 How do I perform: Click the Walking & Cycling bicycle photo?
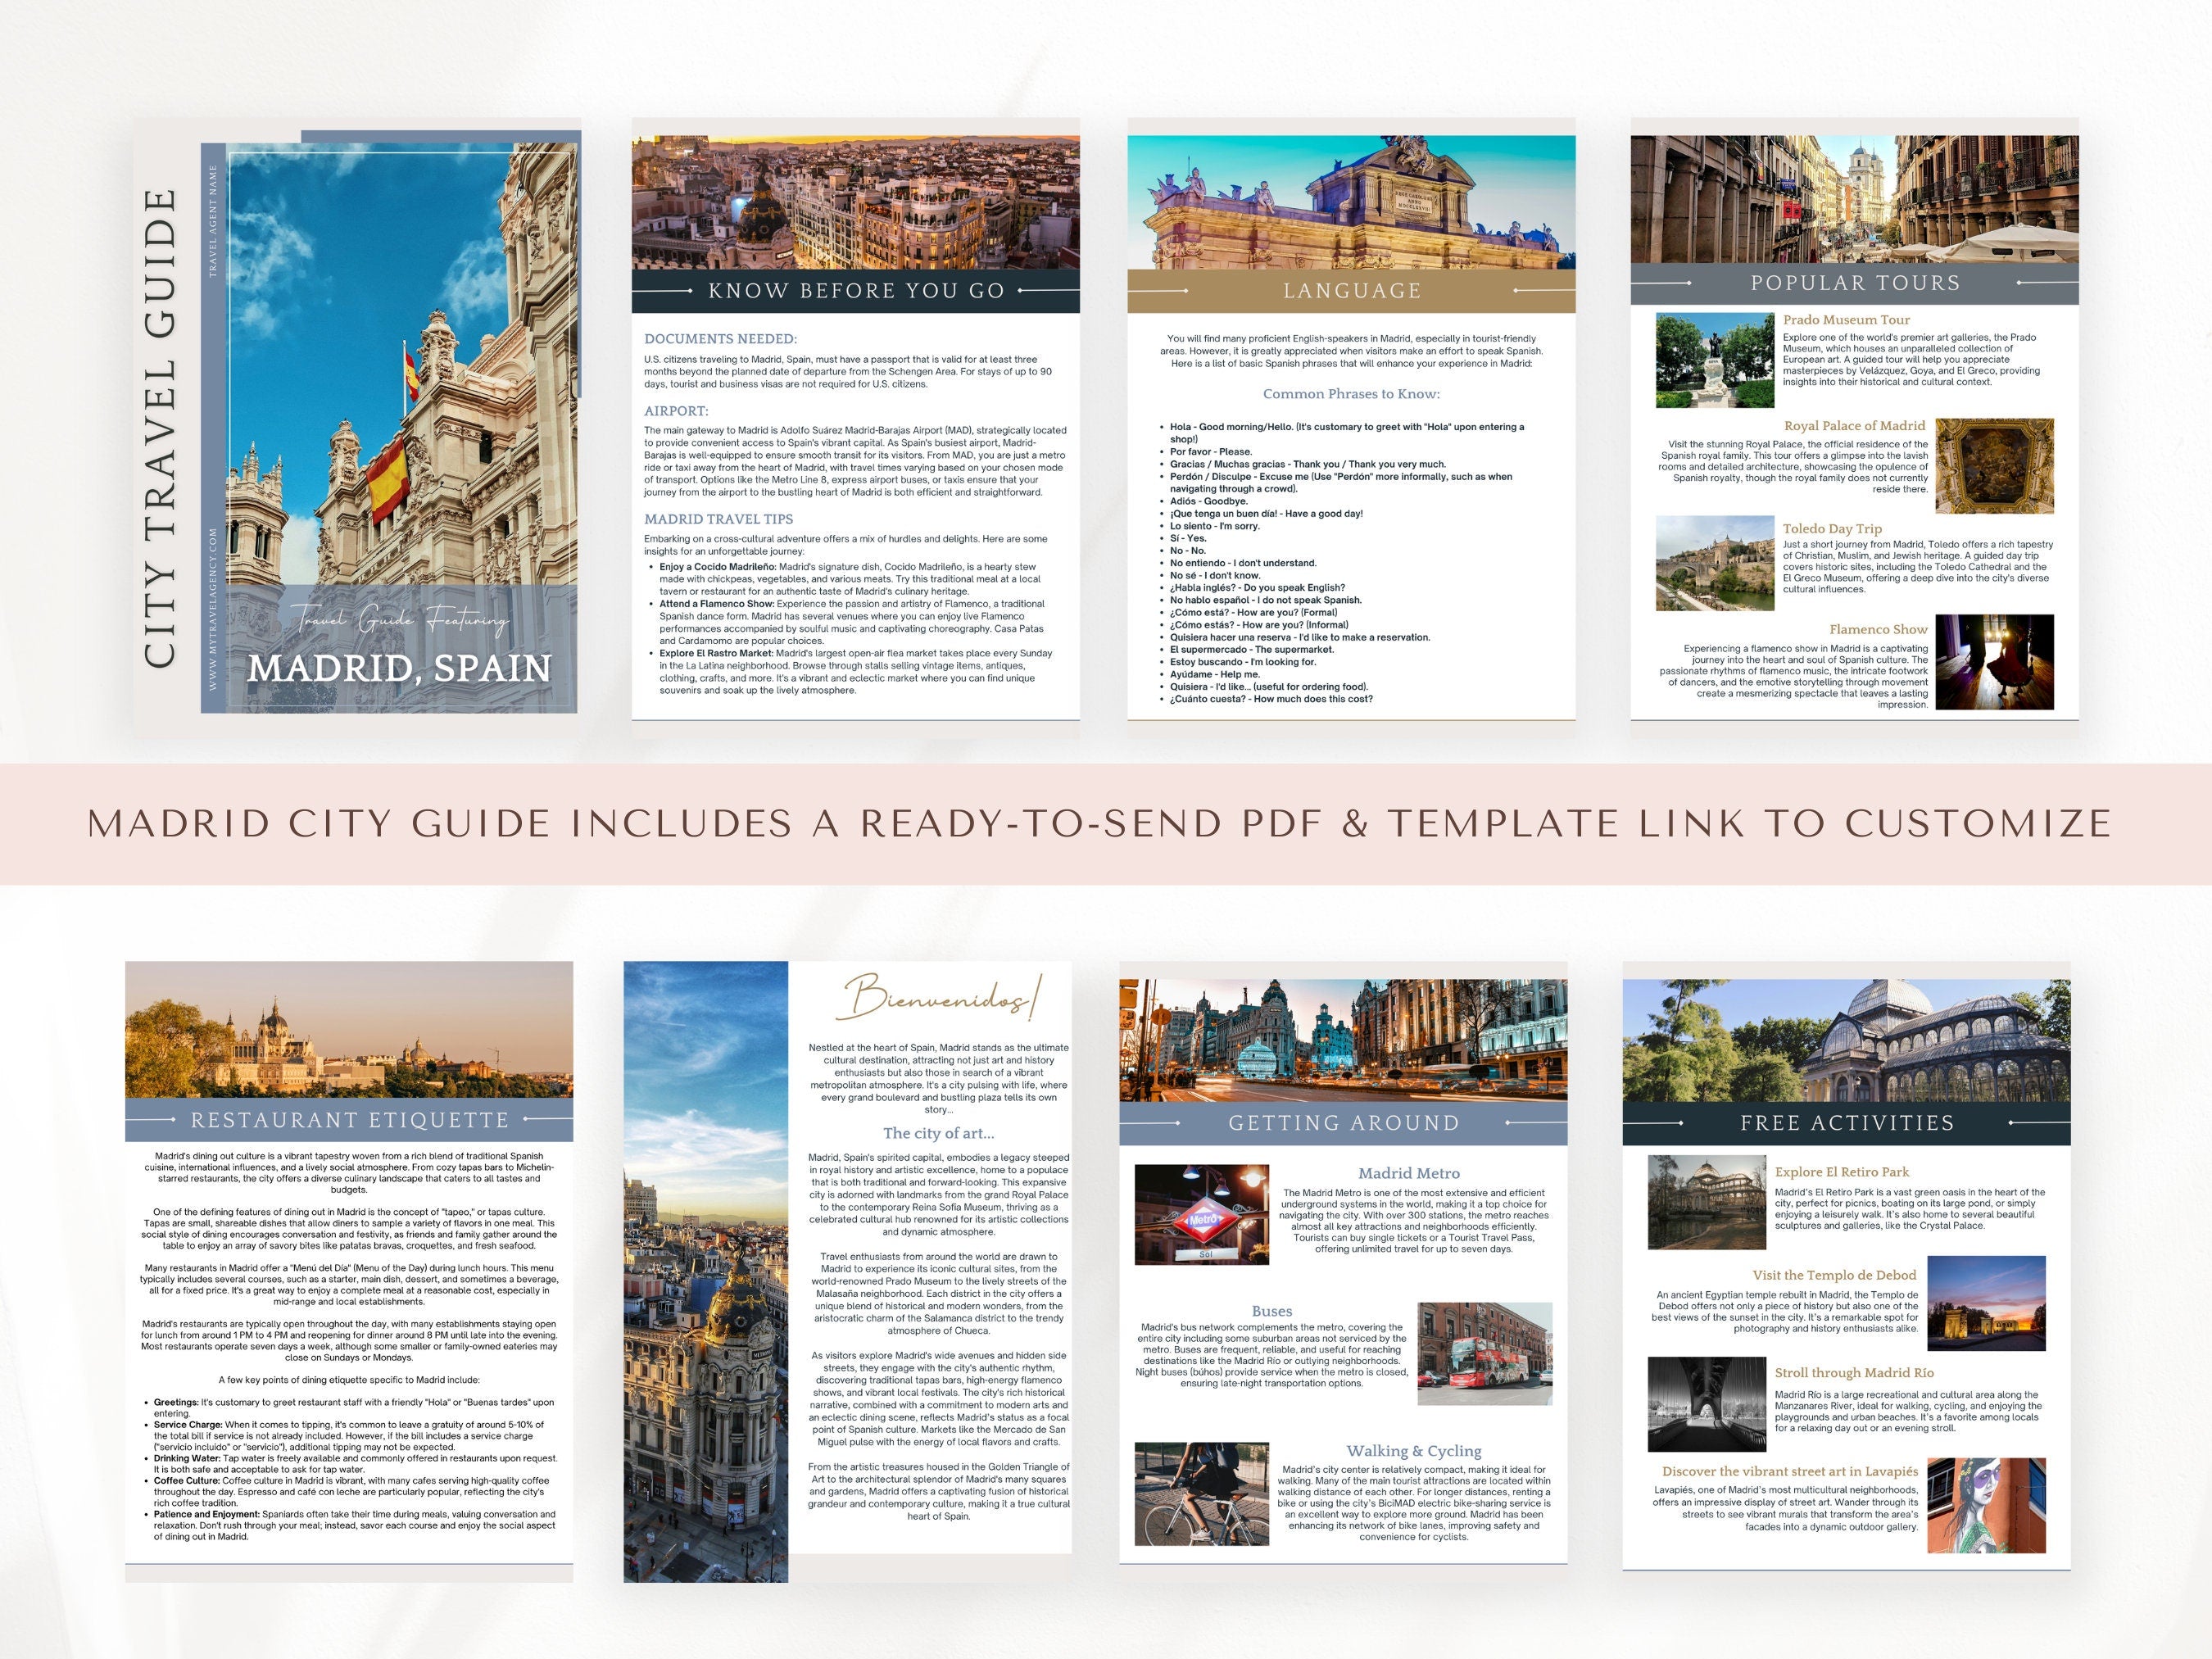(x=1201, y=1493)
